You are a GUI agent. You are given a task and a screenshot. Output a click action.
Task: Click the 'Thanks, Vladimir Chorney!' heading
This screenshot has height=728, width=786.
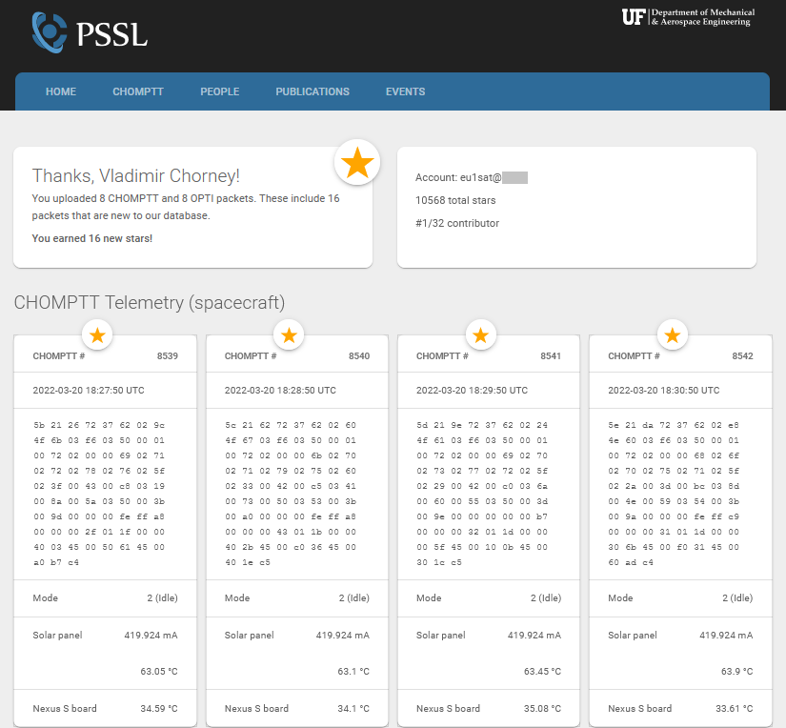(136, 175)
